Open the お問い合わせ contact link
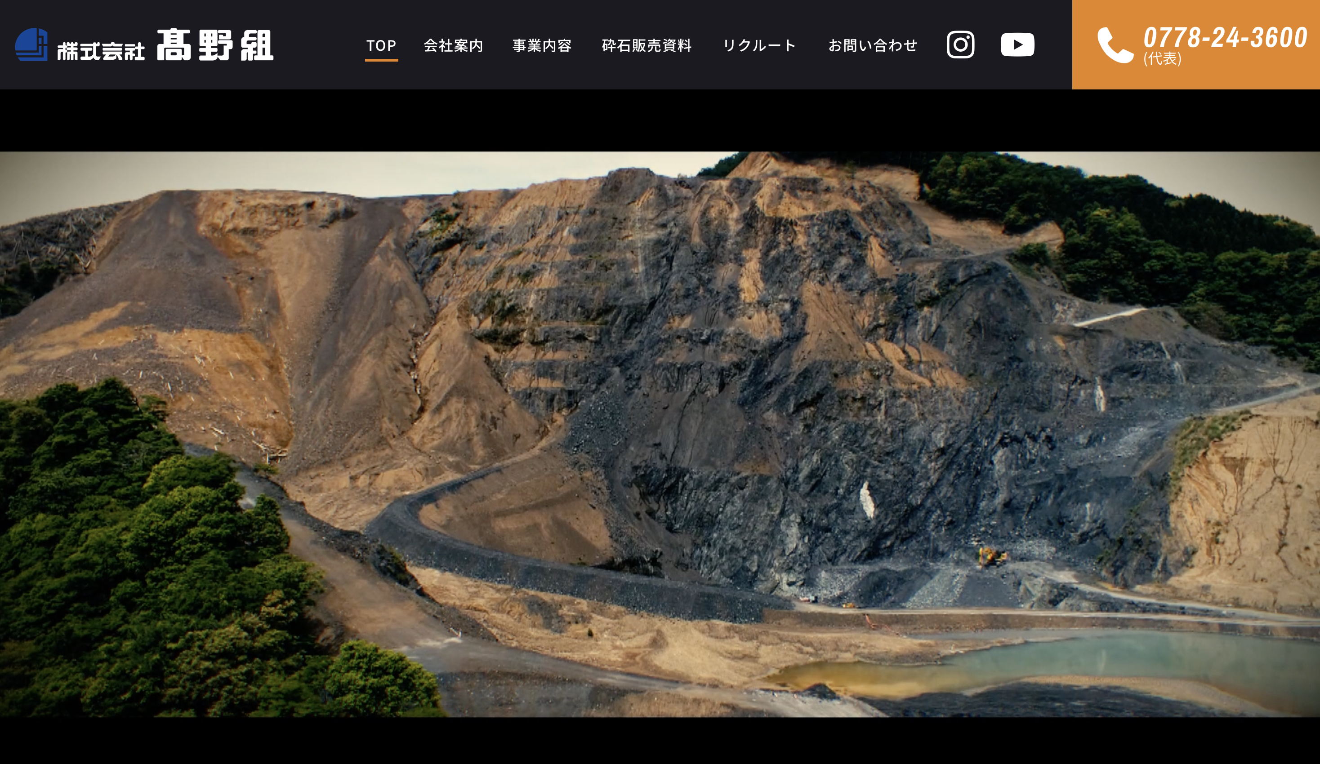Viewport: 1320px width, 764px height. tap(873, 45)
